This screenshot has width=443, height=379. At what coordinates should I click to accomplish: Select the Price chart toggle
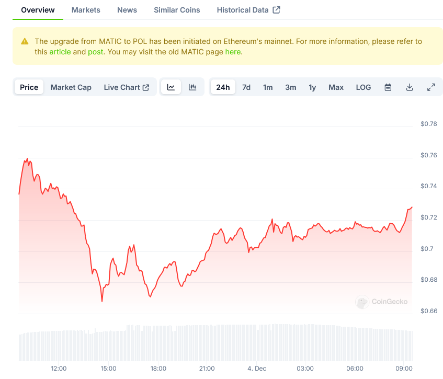point(29,87)
